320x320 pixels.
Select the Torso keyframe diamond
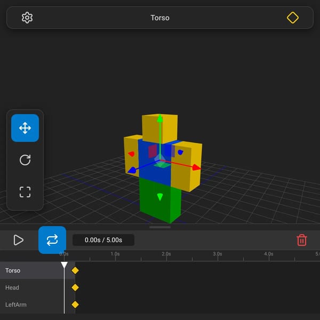[x=75, y=270]
